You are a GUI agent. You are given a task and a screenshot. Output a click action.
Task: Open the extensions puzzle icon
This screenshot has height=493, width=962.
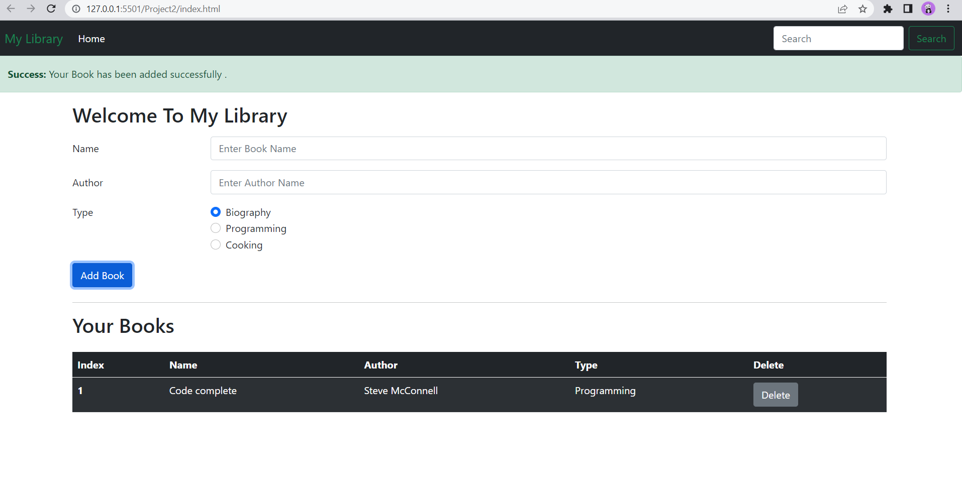click(888, 9)
